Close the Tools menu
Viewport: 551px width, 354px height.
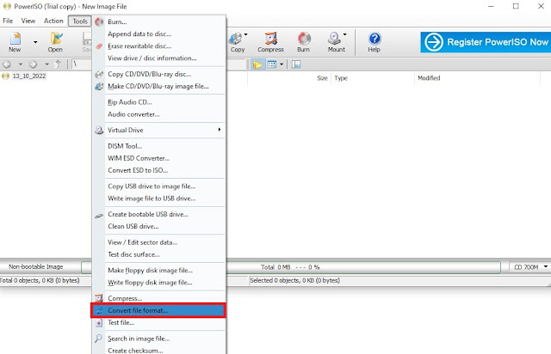[x=80, y=21]
